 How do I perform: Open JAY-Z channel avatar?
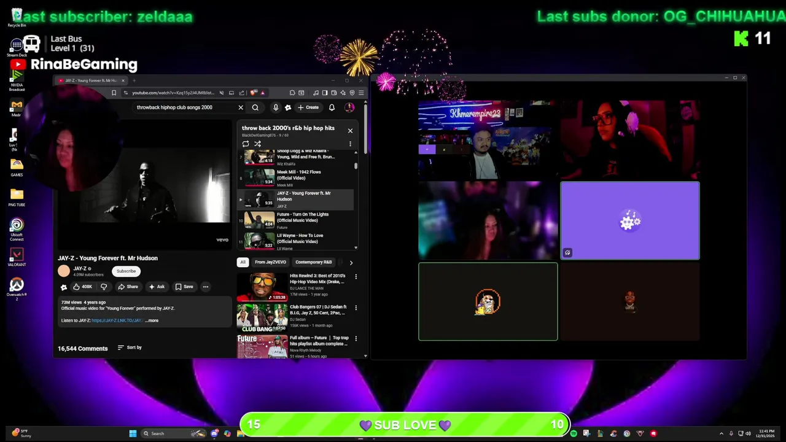tap(64, 271)
